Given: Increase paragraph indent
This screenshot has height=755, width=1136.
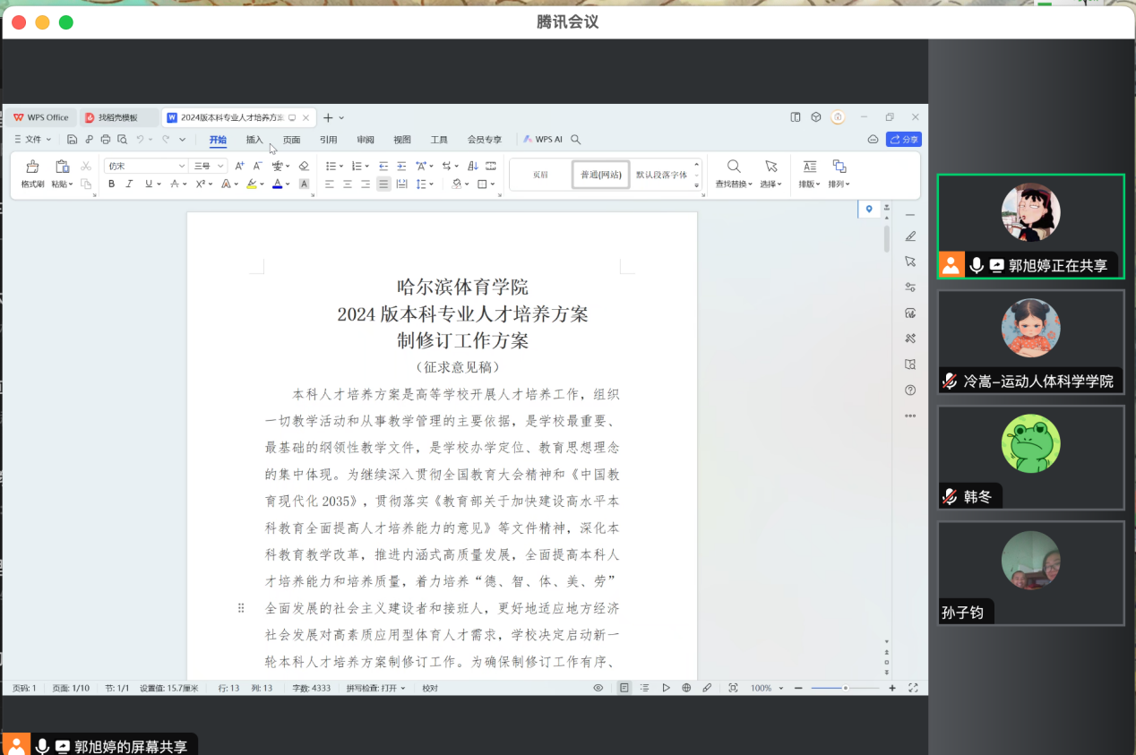Looking at the screenshot, I should pyautogui.click(x=401, y=166).
